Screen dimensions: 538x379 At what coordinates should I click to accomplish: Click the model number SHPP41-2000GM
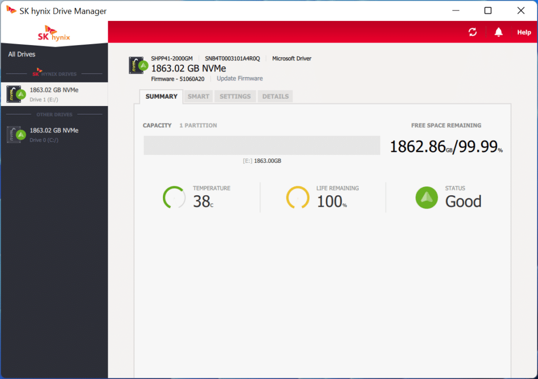click(172, 59)
